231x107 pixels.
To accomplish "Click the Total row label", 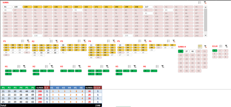I will (x=3, y=105).
